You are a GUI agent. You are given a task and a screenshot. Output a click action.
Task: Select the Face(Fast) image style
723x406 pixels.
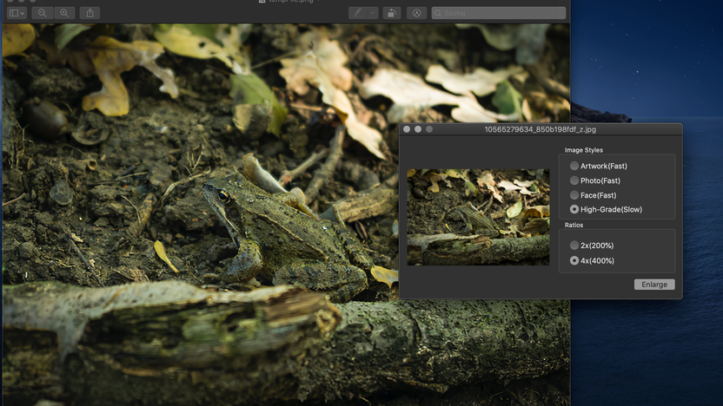click(x=593, y=195)
